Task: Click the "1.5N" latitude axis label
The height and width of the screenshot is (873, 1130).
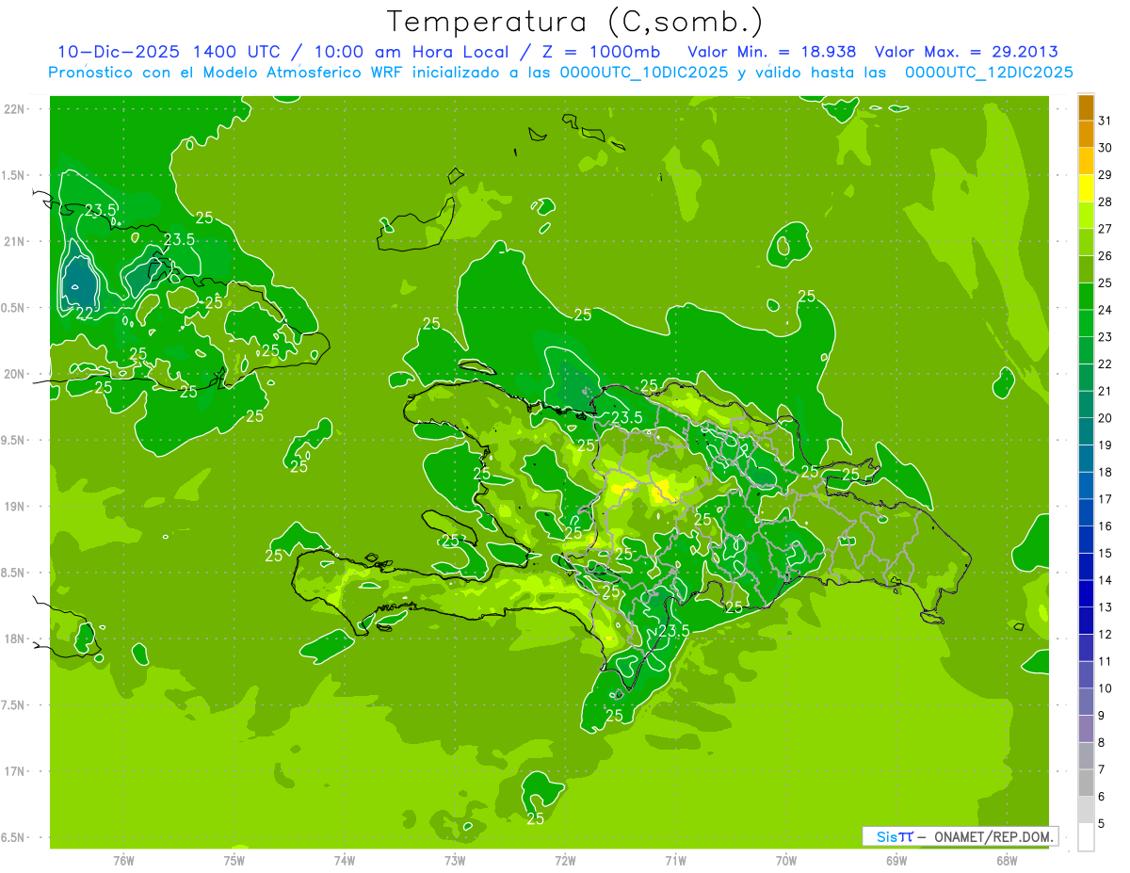Action: pos(14,175)
